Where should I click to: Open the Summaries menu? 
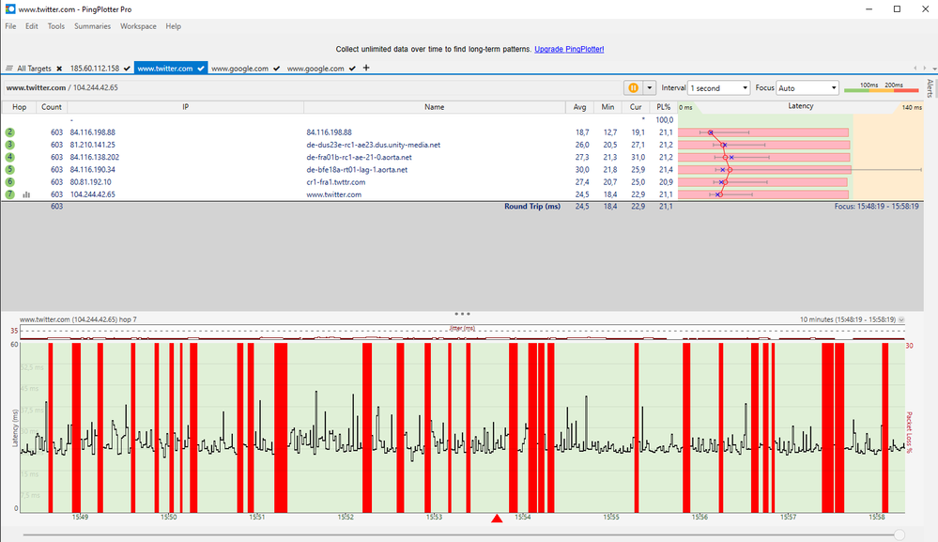[x=92, y=26]
